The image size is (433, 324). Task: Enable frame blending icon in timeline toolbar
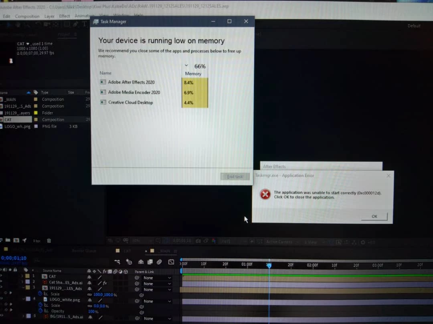coord(150,262)
